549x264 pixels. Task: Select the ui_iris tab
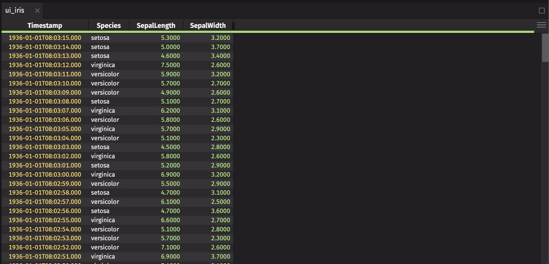tap(15, 10)
